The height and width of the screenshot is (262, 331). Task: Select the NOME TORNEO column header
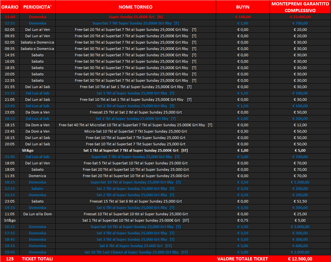click(x=136, y=7)
